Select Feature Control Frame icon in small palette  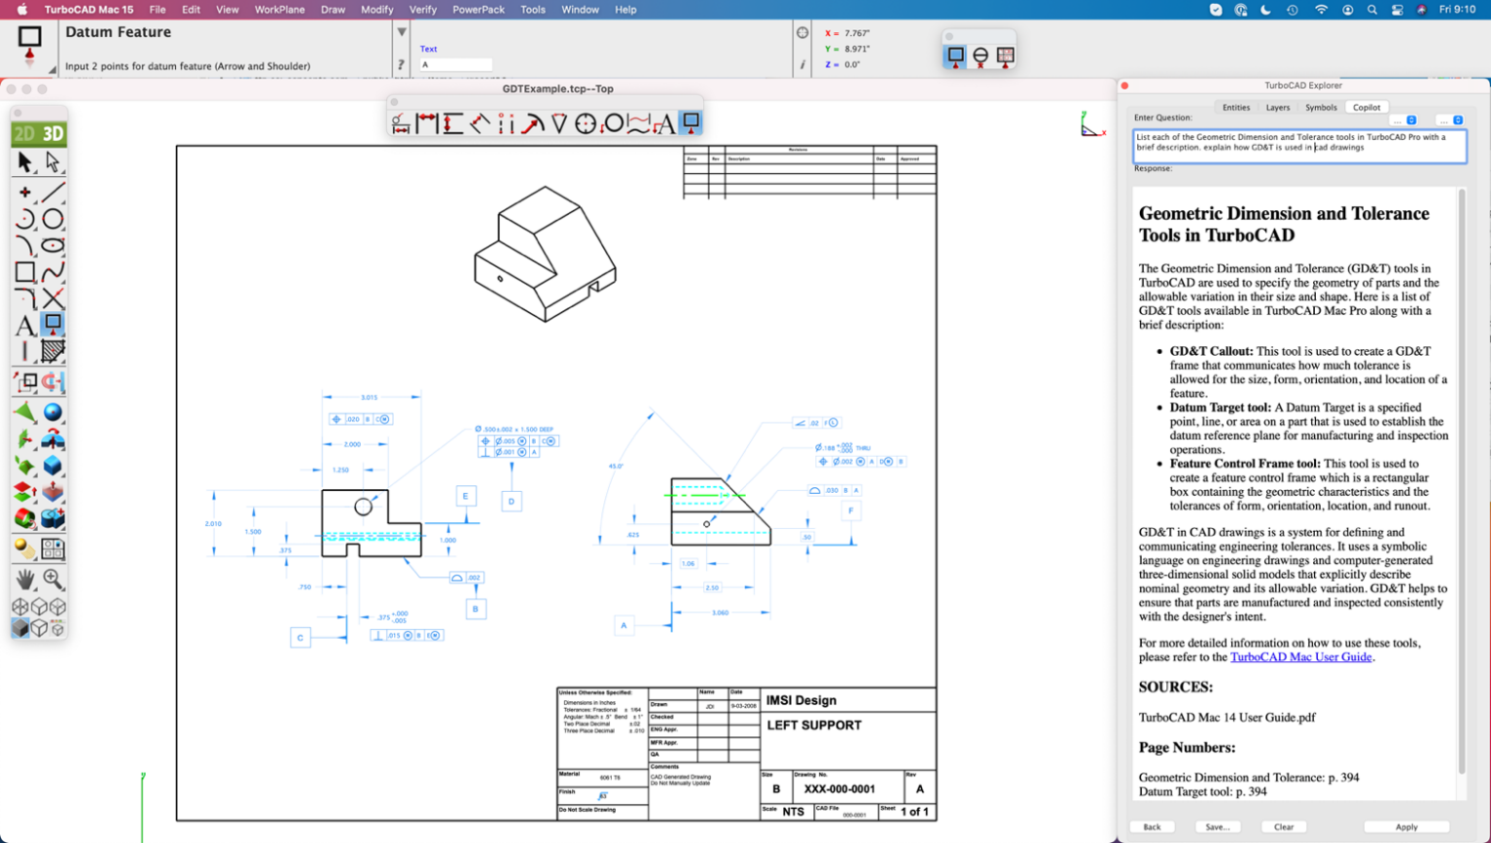coord(1005,57)
